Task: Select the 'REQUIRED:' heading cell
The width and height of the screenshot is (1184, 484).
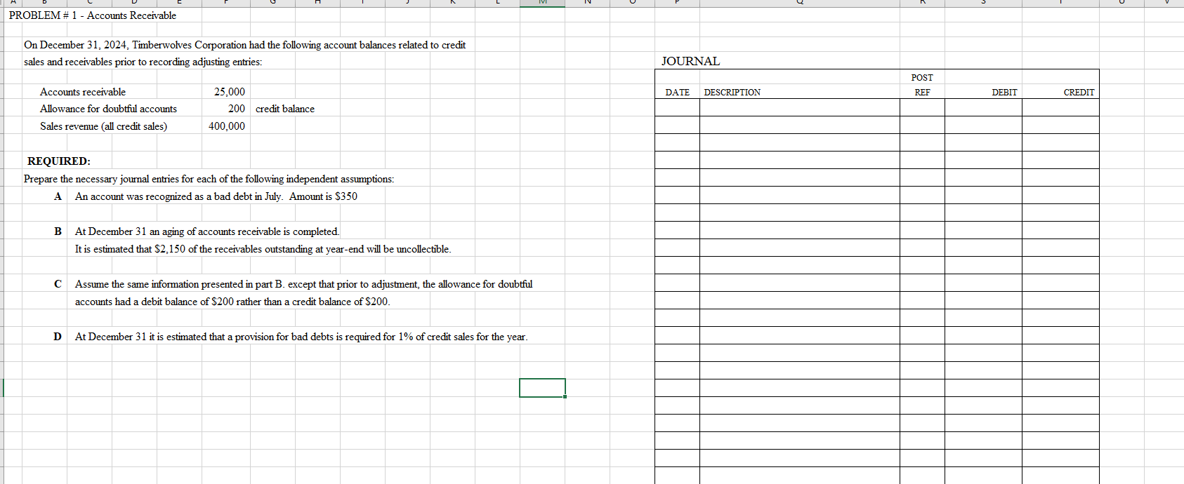Action: (x=59, y=161)
